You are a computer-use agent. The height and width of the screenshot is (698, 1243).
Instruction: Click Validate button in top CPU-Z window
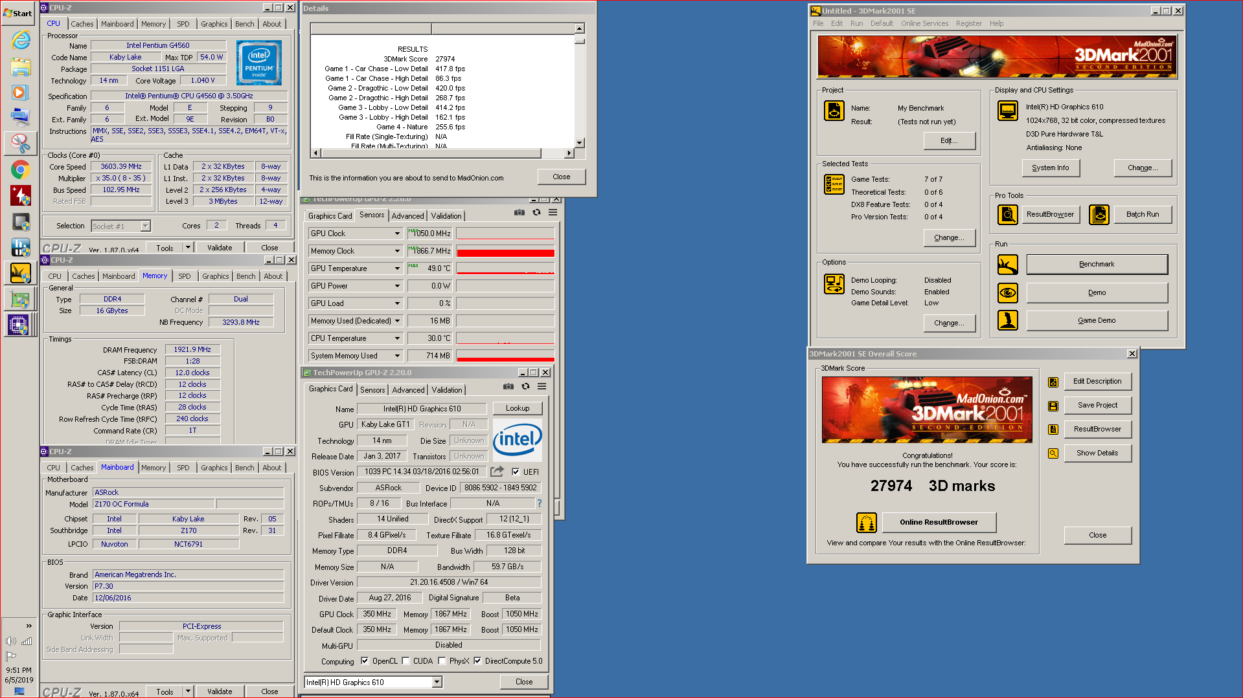(220, 248)
